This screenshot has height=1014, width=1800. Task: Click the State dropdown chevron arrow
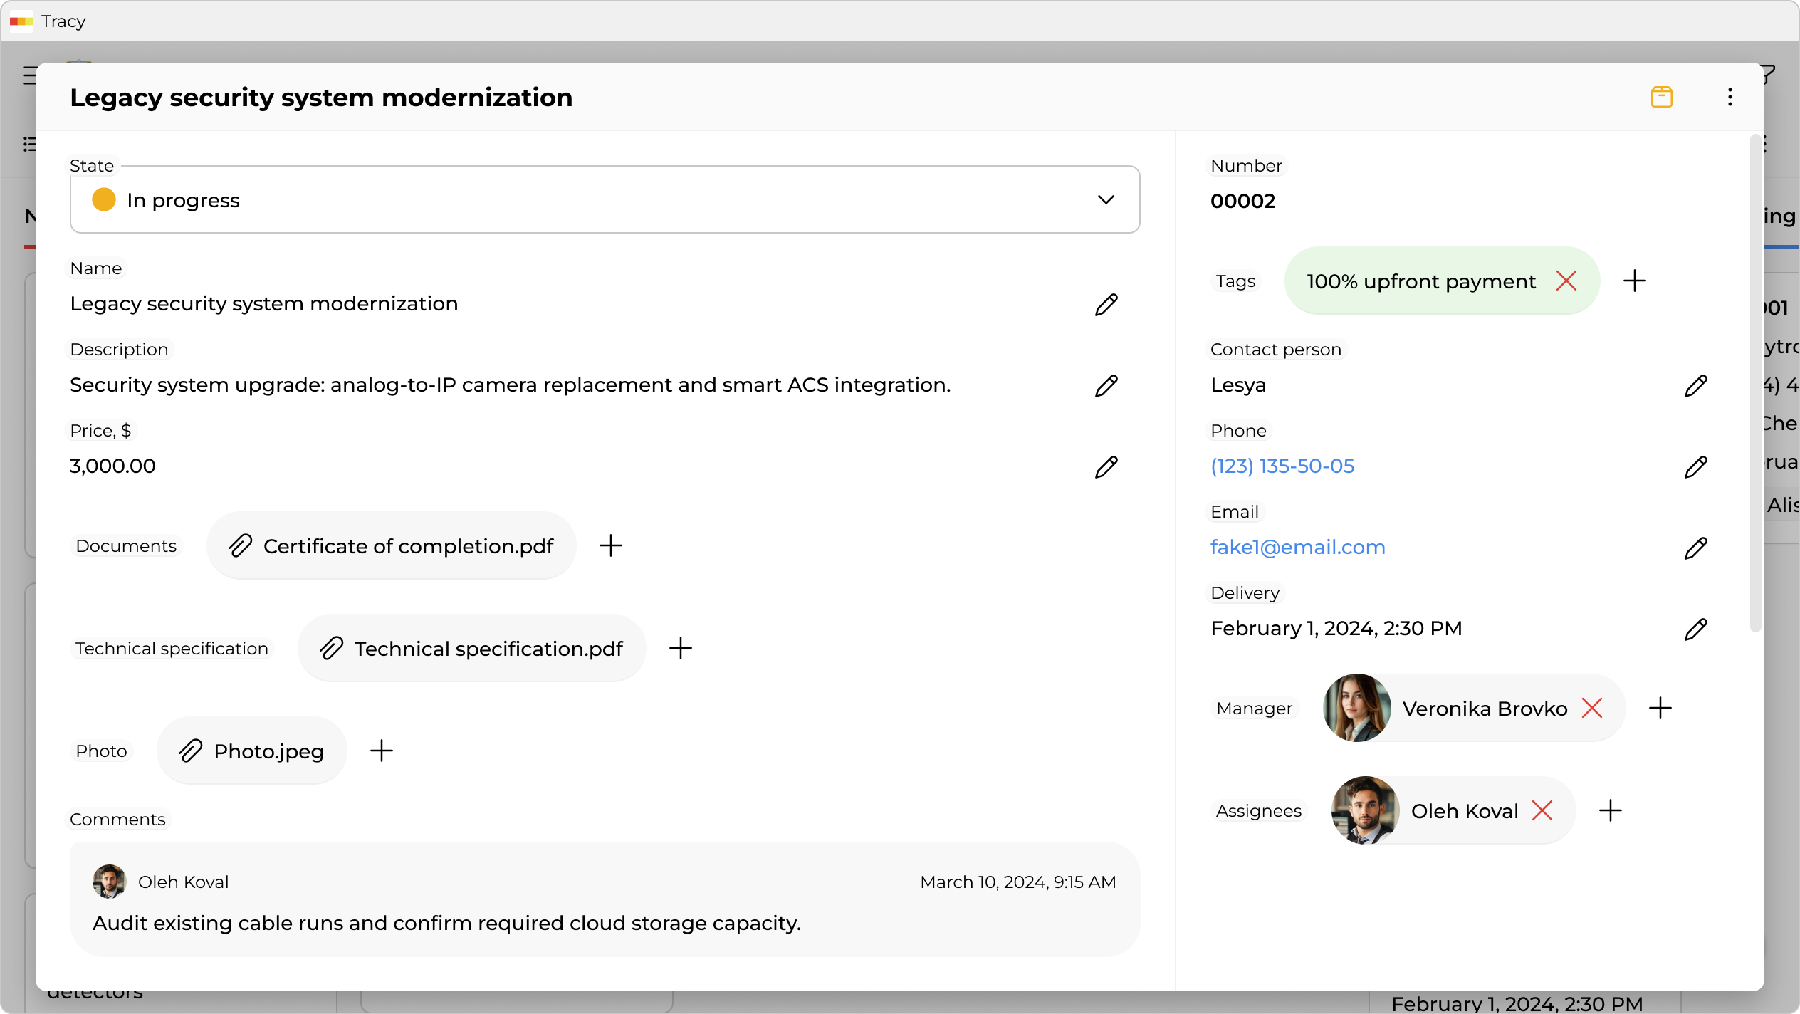1105,200
